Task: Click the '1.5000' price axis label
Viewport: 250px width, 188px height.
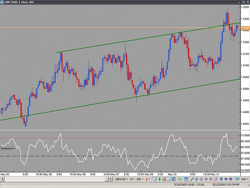Action: 245,89
